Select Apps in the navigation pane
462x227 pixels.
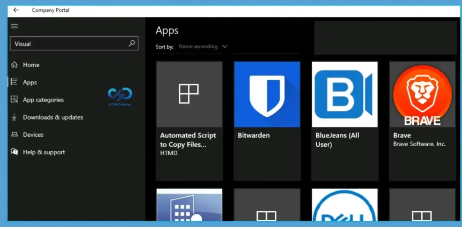(30, 82)
